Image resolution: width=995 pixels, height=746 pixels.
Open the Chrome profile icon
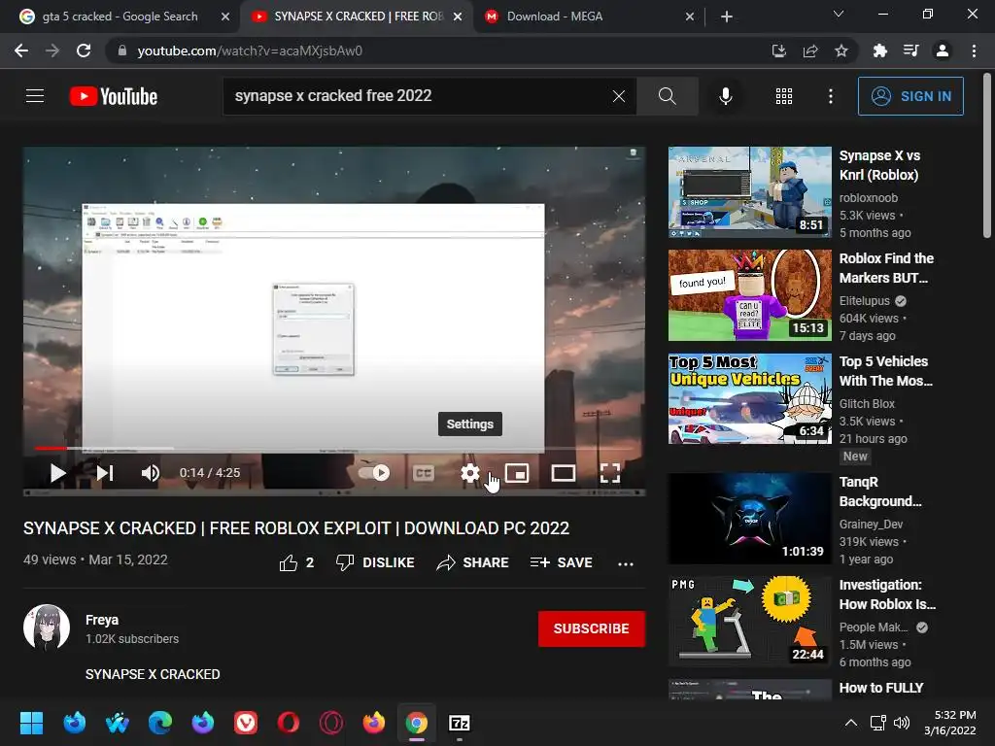[x=943, y=51]
